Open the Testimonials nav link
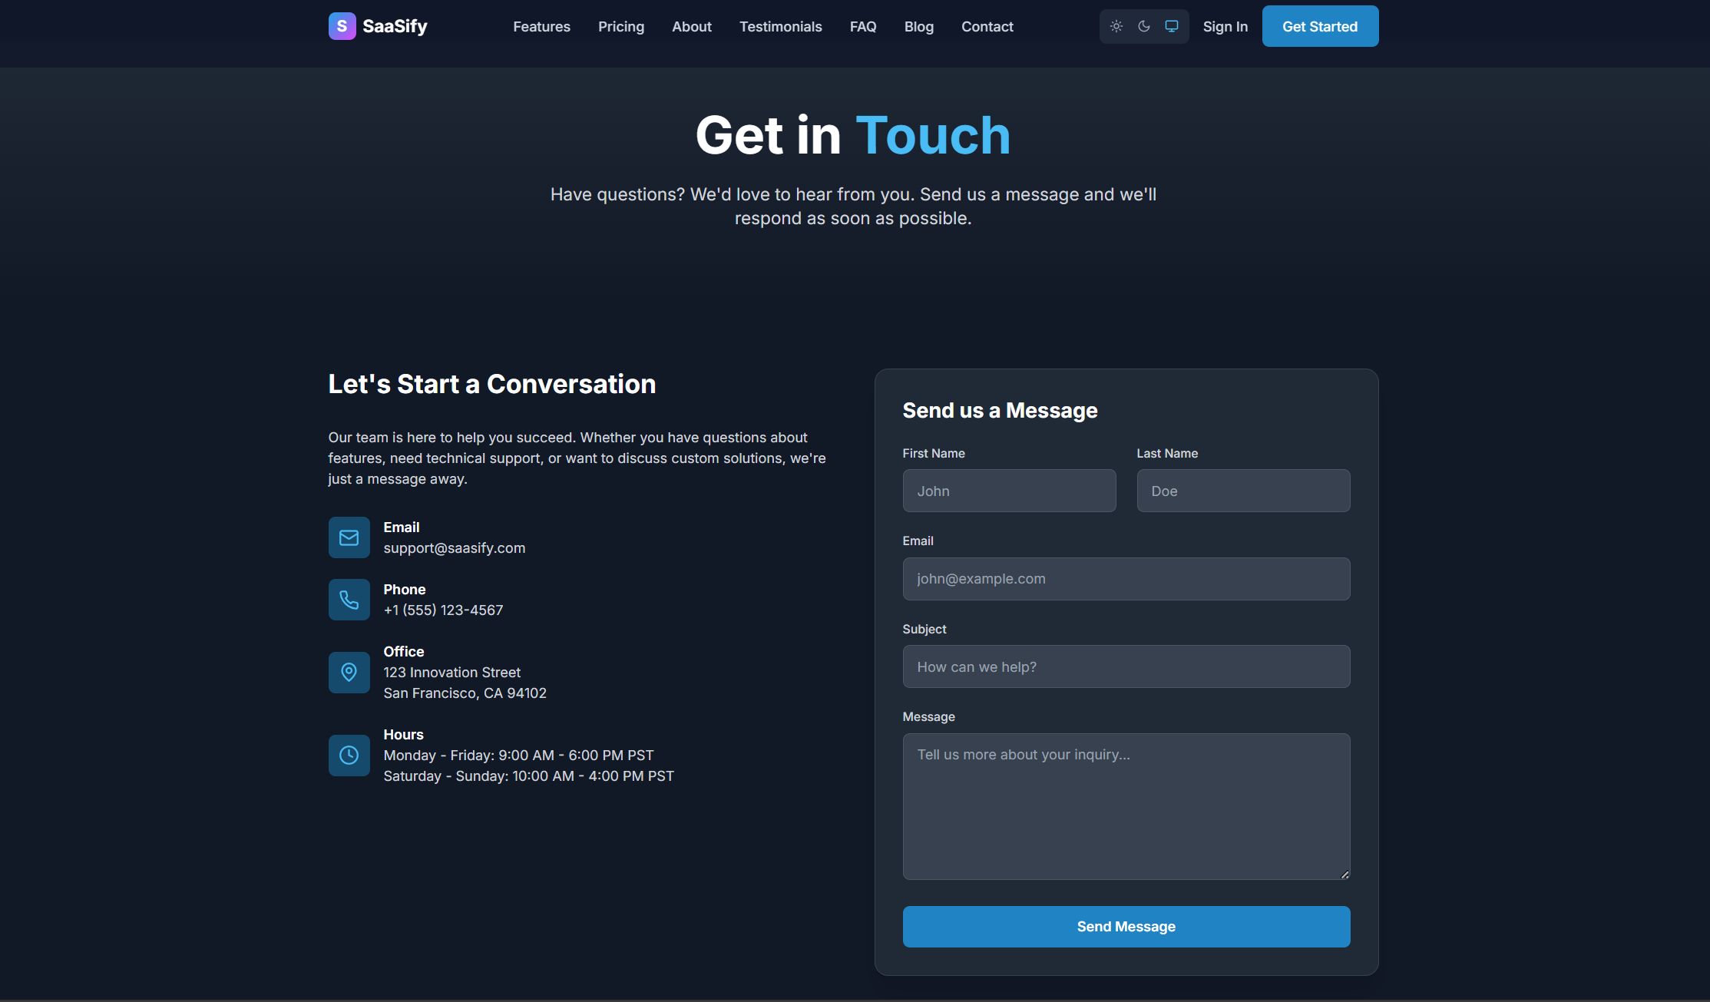1710x1002 pixels. click(x=780, y=27)
